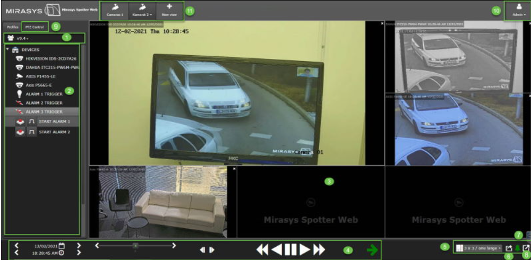
Task: Switch to the Profiles tab
Action: (x=12, y=26)
